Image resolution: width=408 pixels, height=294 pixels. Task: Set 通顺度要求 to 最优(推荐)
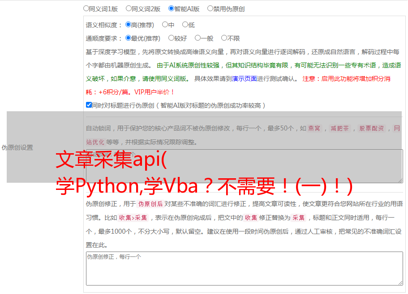pos(128,38)
